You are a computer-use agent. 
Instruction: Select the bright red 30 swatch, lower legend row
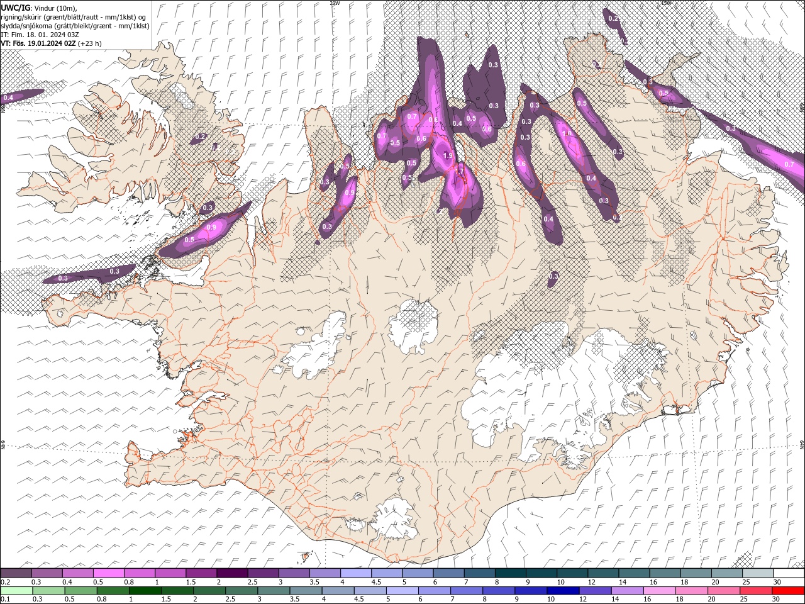[x=788, y=591]
